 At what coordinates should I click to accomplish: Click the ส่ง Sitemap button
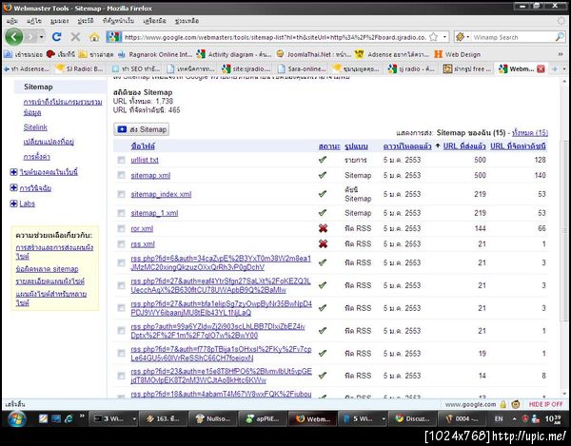(141, 129)
